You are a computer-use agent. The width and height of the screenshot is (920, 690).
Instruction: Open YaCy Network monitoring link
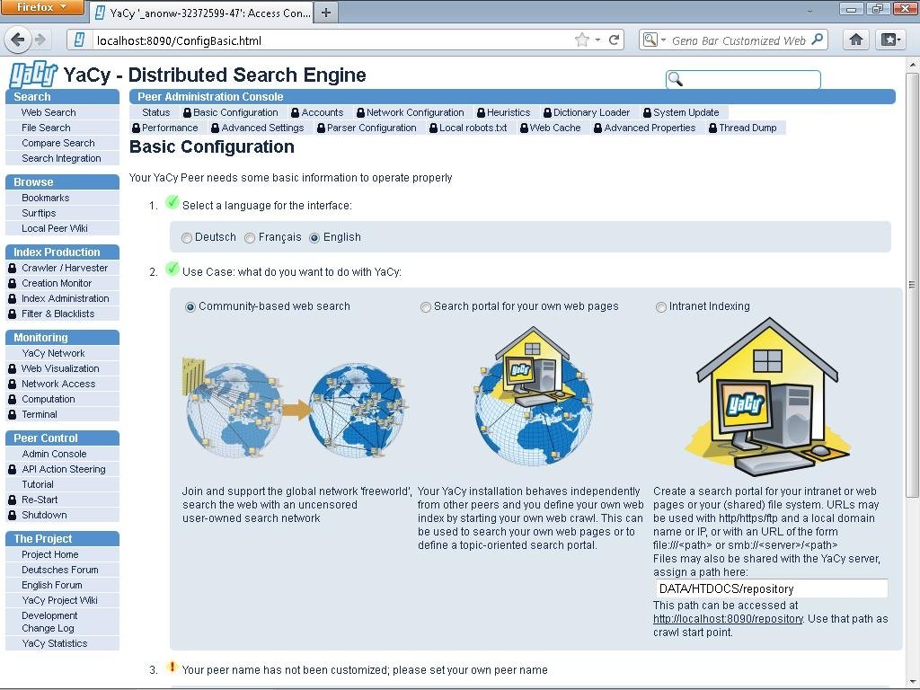(53, 353)
